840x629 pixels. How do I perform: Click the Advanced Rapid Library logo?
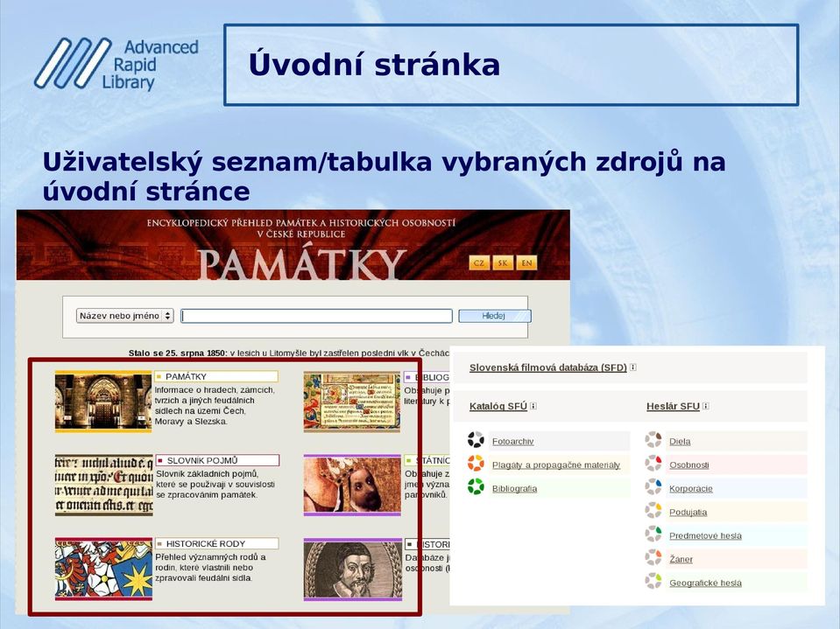pos(116,64)
